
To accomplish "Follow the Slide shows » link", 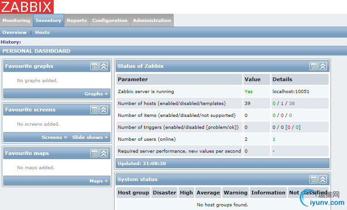I will pos(90,138).
